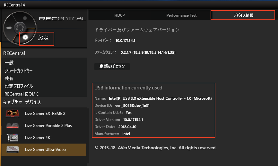Click USB Driver Version 10.0.17134.1 value
Image resolution: width=278 pixels, height=166 pixels.
click(x=133, y=120)
